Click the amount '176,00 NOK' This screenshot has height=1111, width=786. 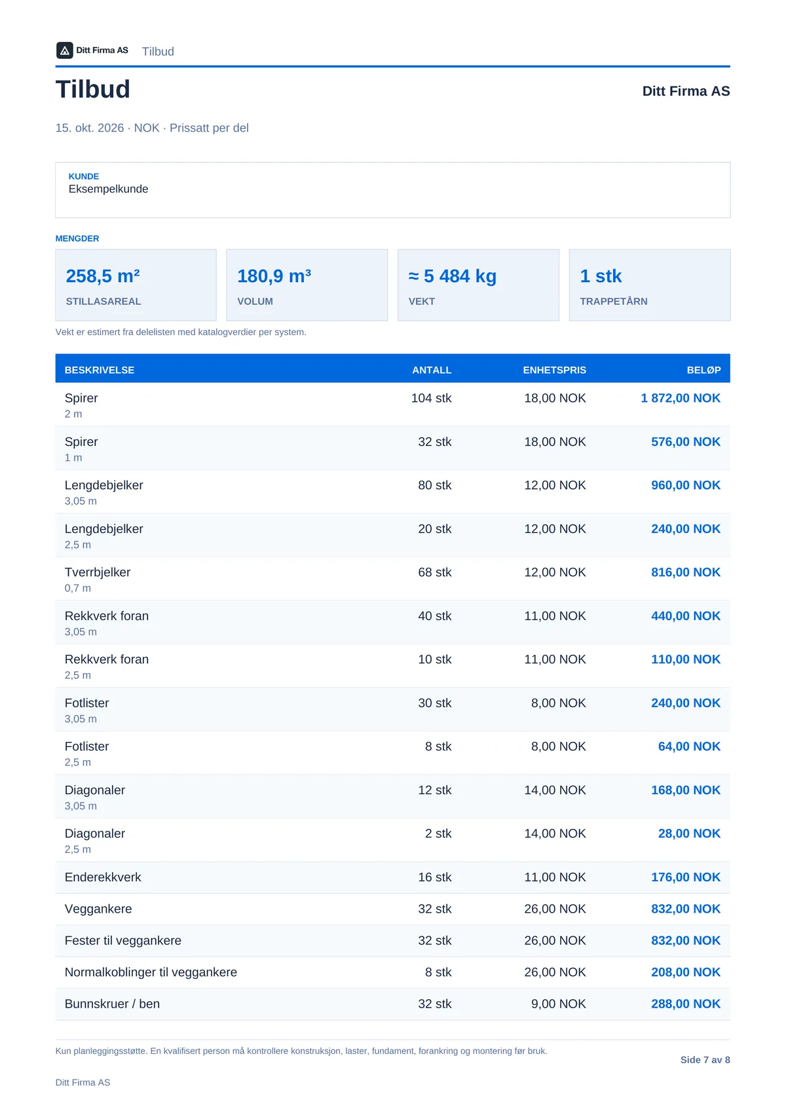[x=686, y=877]
